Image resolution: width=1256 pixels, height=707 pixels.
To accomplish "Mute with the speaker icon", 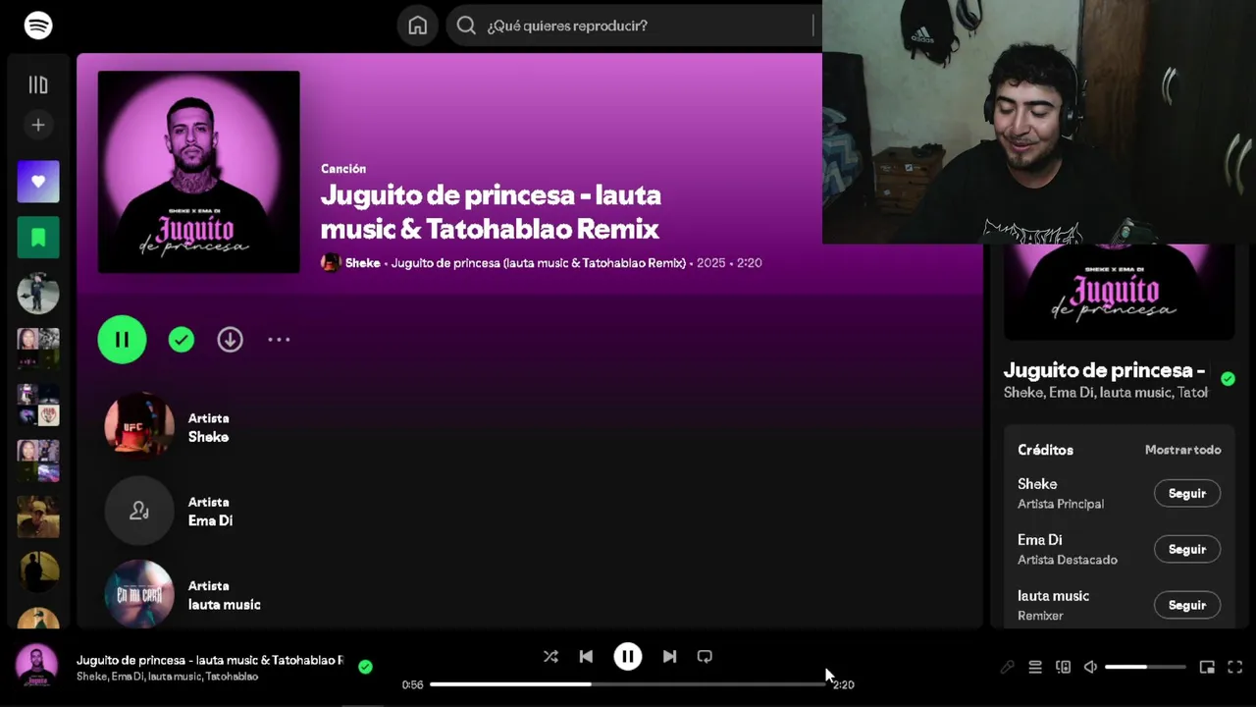I will (1090, 667).
